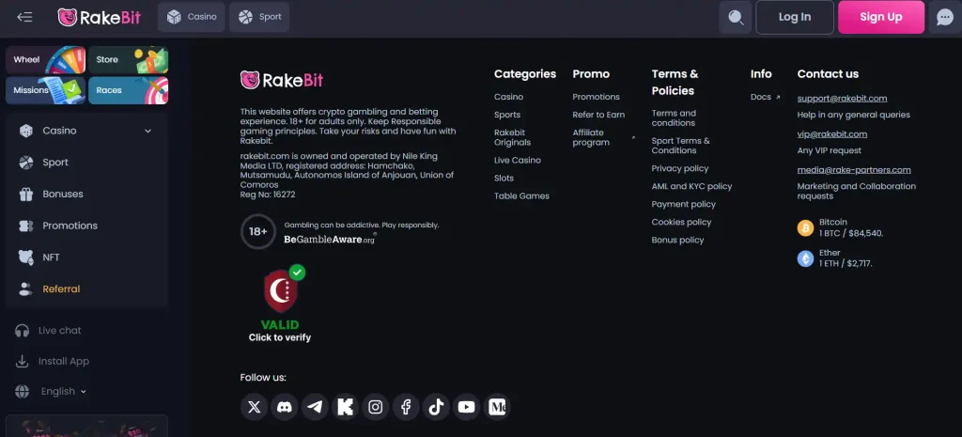Open Slots footer link
This screenshot has width=962, height=437.
[x=504, y=178]
